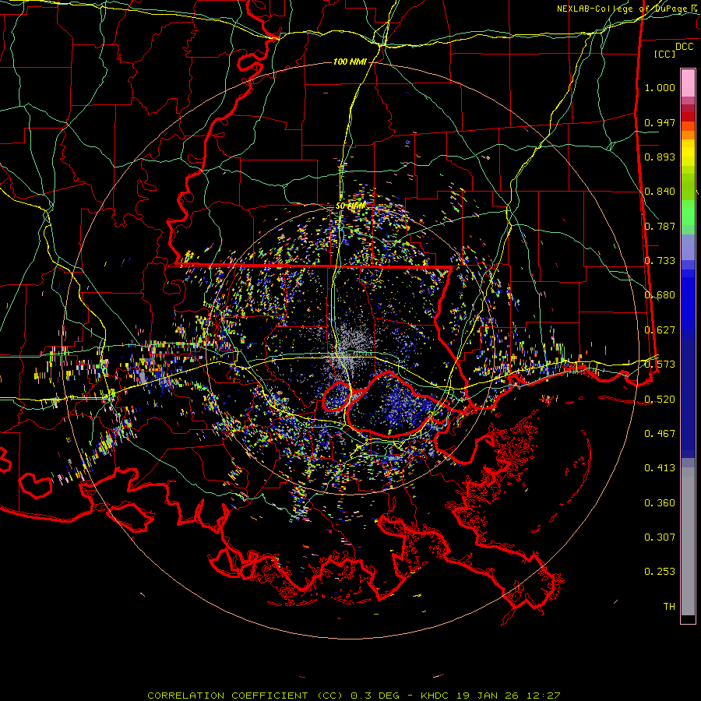Click the red segment of the color bar
The height and width of the screenshot is (701, 701).
pos(688,117)
